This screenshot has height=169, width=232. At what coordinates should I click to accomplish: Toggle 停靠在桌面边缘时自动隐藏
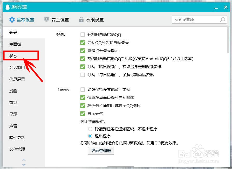click(x=83, y=97)
